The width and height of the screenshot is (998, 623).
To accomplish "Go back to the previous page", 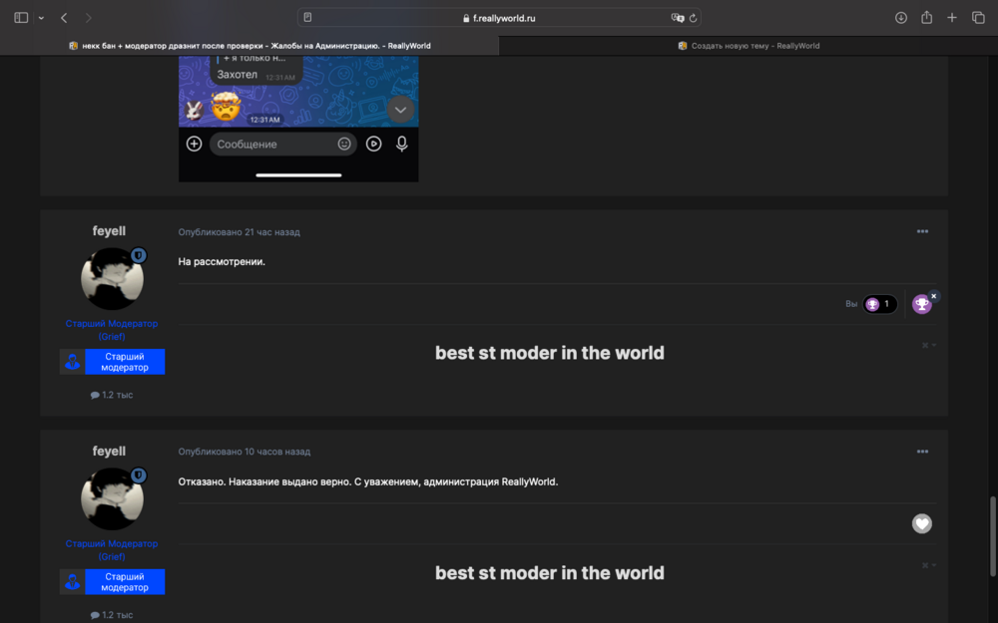I will 64,18.
